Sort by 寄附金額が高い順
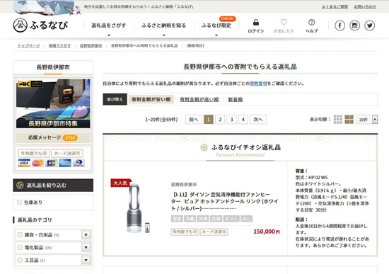389x274 pixels. pyautogui.click(x=199, y=99)
